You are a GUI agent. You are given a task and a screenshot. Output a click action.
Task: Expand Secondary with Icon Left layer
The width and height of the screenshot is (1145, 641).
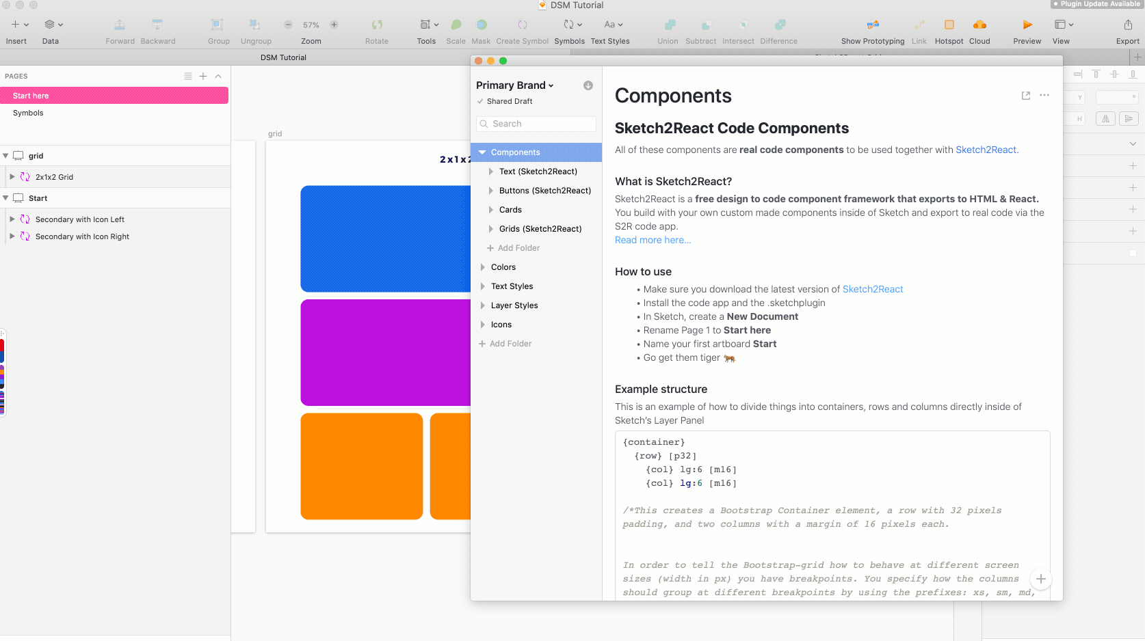(12, 219)
